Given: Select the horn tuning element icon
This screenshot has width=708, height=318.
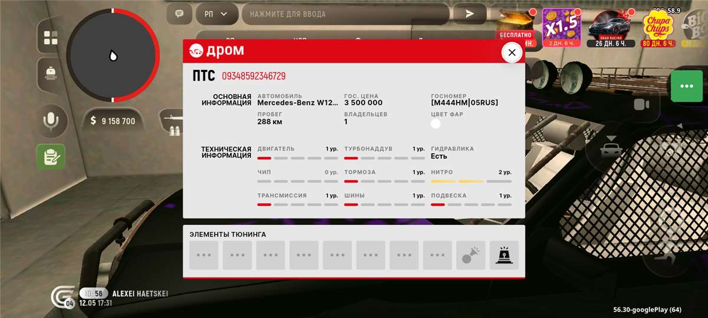Looking at the screenshot, I should click(471, 255).
